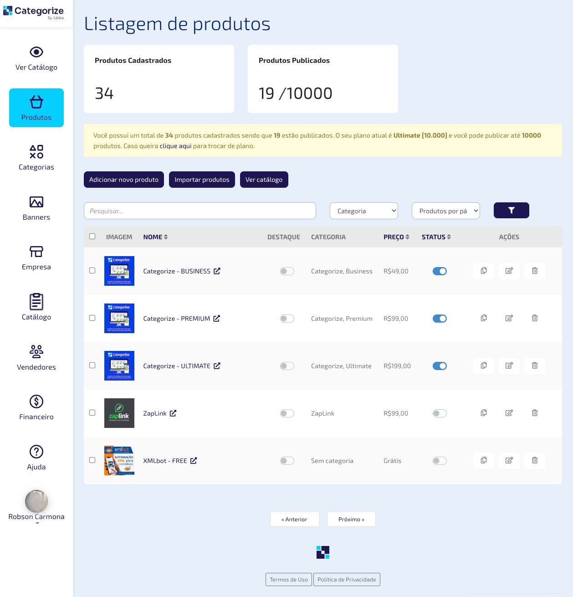
Task: Sort table by NOME column
Action: [155, 237]
